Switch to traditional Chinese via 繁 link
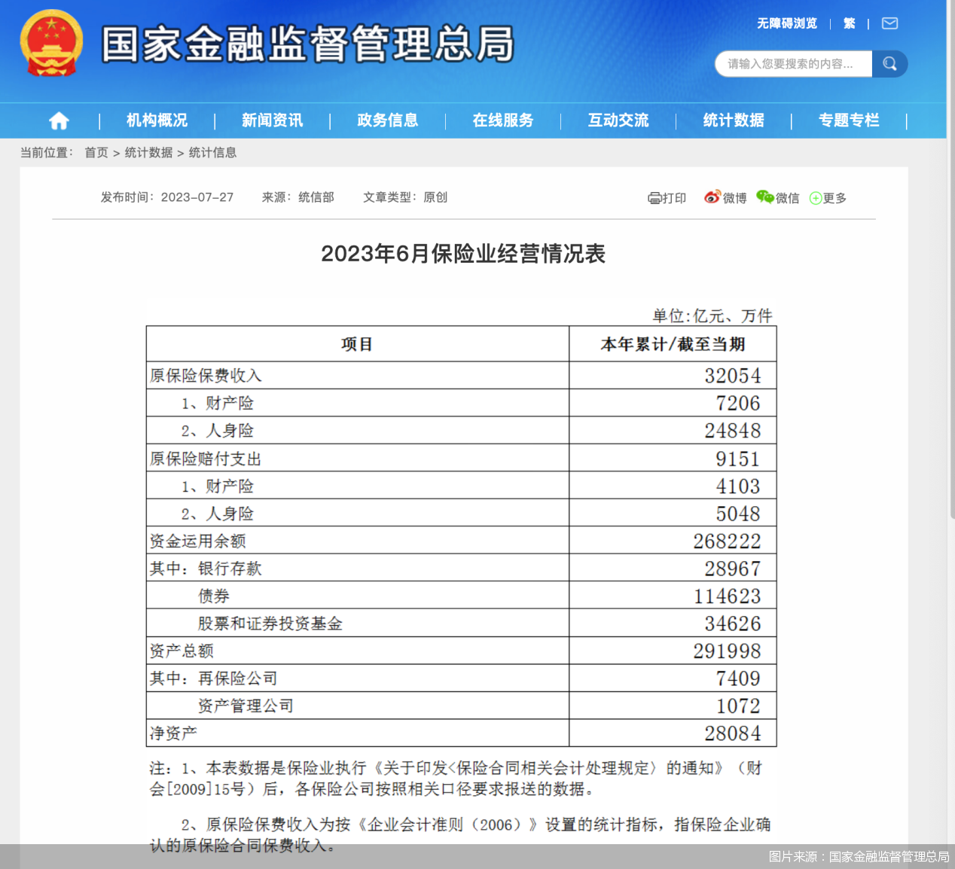The height and width of the screenshot is (869, 955). (x=849, y=23)
